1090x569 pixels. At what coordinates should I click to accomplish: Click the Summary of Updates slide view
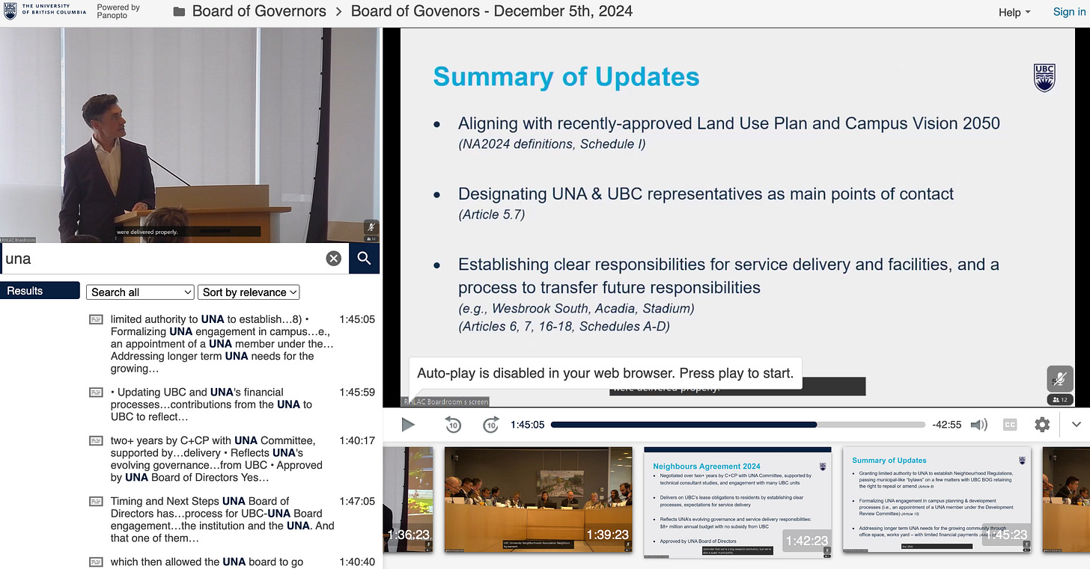(x=737, y=218)
